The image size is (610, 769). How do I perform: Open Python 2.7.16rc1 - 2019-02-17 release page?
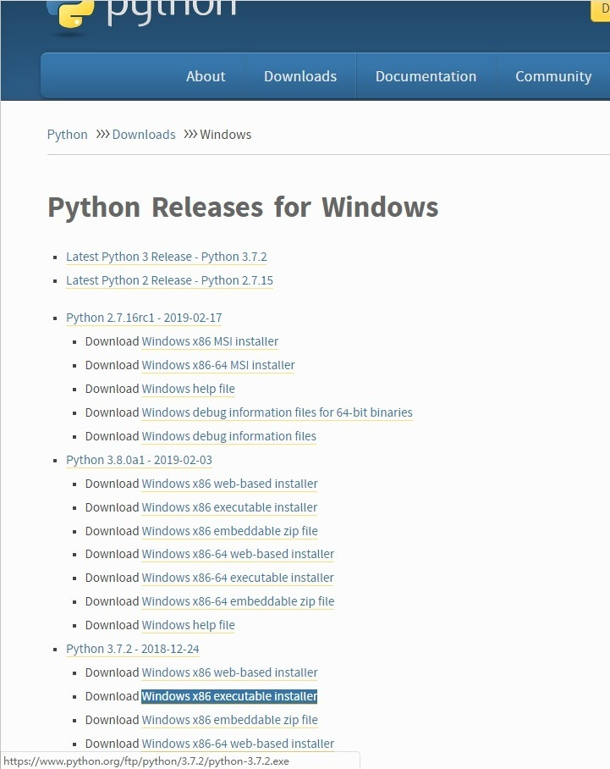pos(144,318)
